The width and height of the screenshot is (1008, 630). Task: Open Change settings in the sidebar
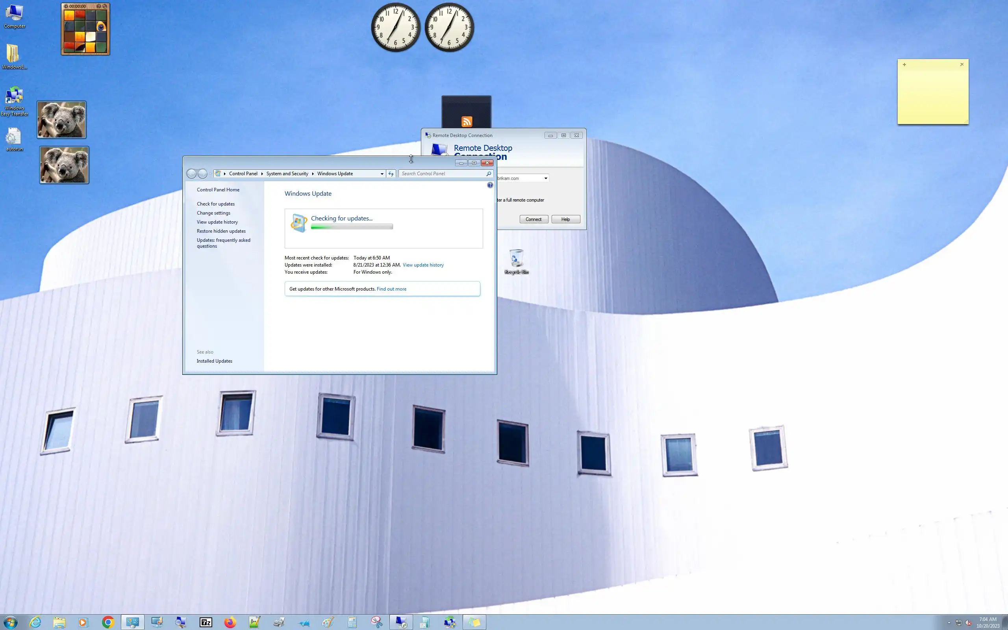pyautogui.click(x=213, y=213)
